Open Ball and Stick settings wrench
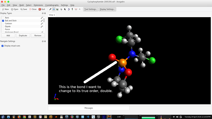The height and width of the screenshot is (119, 212). [42, 21]
